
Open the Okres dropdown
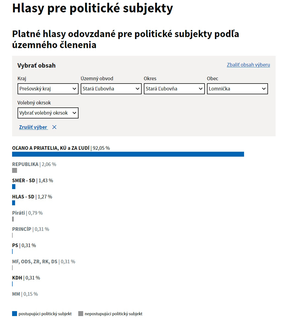point(174,89)
